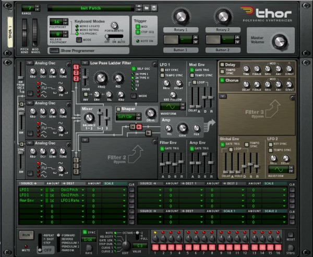Click the Portamento Off/On/Auto switch

point(114,36)
